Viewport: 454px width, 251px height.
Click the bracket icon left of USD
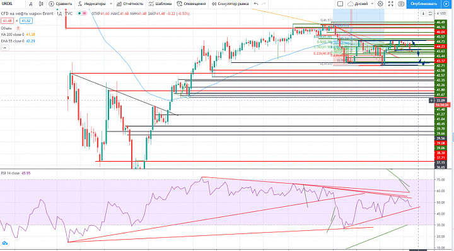(430, 13)
